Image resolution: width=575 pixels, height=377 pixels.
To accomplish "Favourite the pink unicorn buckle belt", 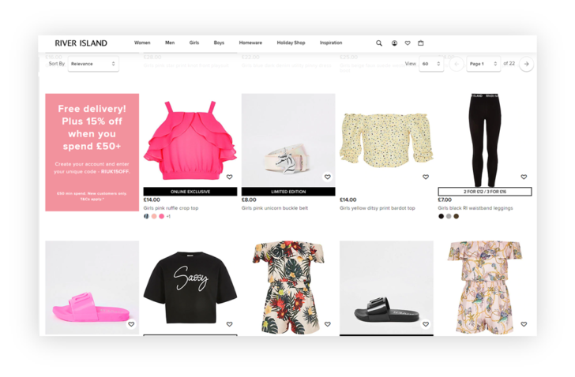I will [328, 177].
